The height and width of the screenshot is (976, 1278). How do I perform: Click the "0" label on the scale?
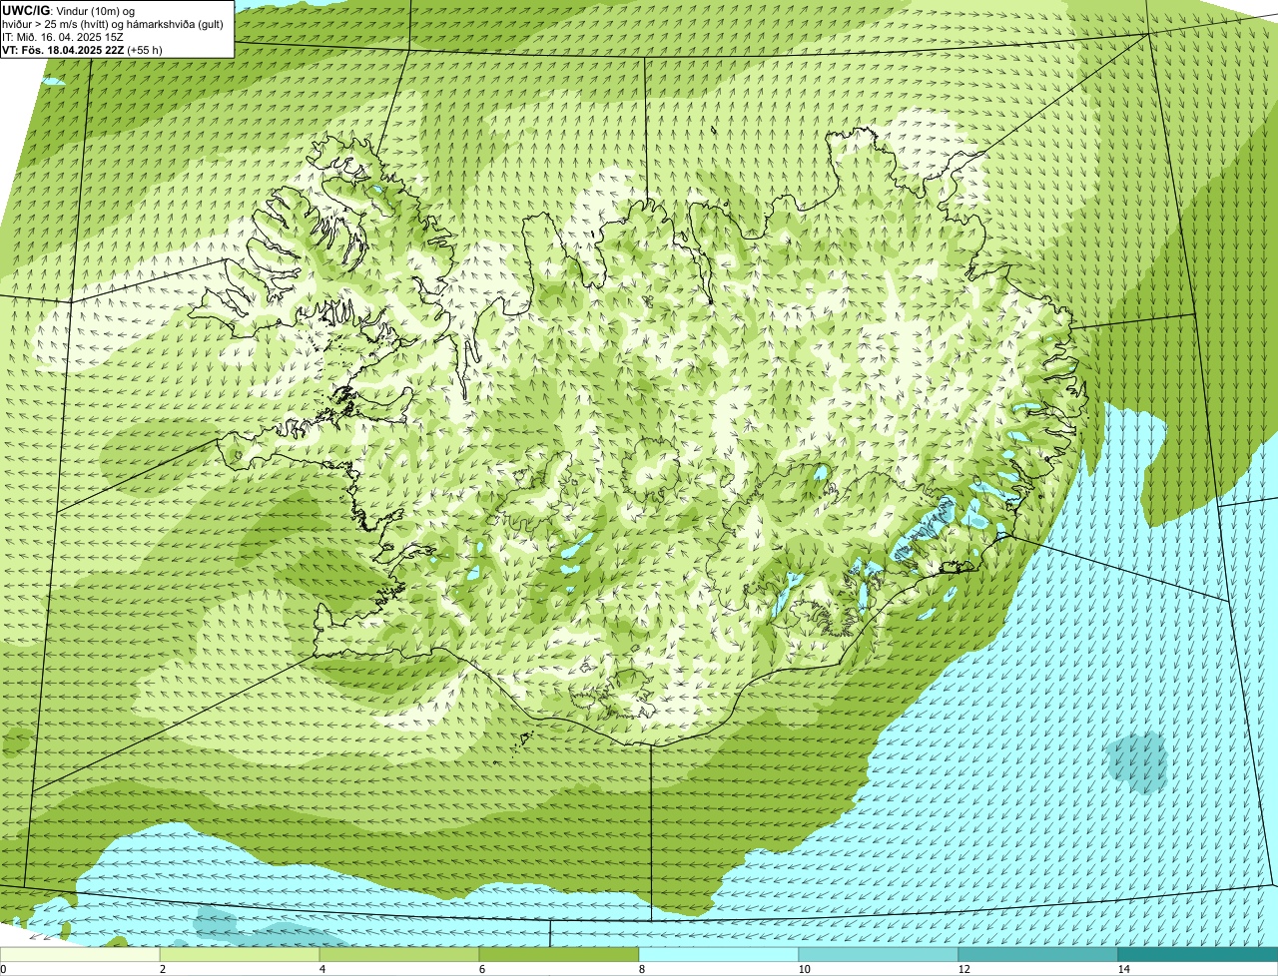click(x=3, y=969)
